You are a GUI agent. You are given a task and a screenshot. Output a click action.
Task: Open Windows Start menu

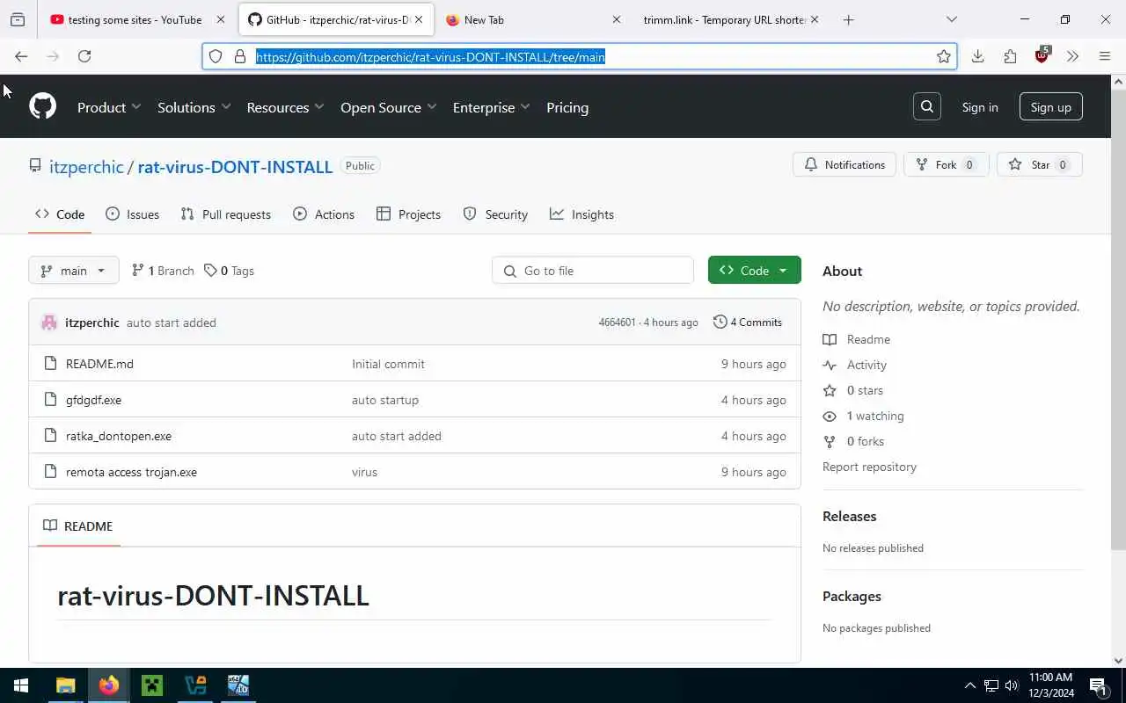(20, 685)
